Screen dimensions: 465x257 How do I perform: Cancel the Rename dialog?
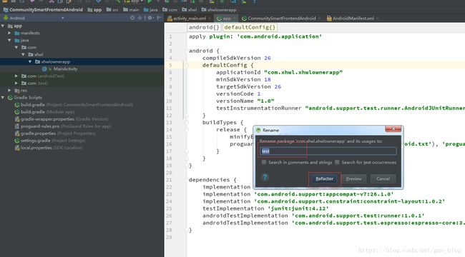pos(383,179)
